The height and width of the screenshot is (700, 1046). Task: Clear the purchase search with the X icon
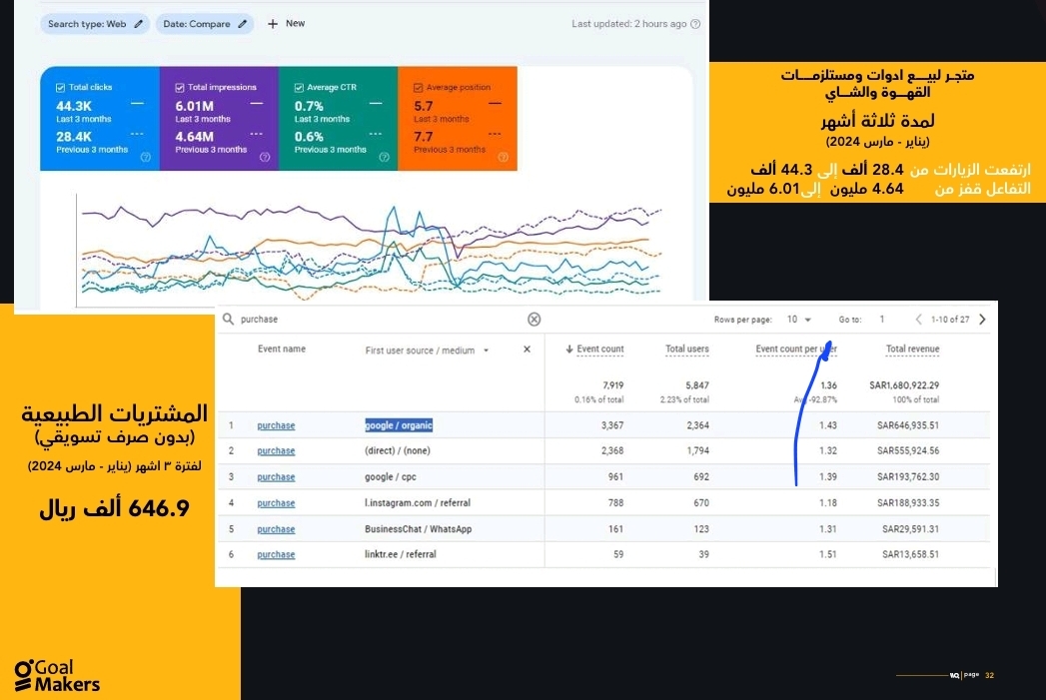[x=534, y=320]
